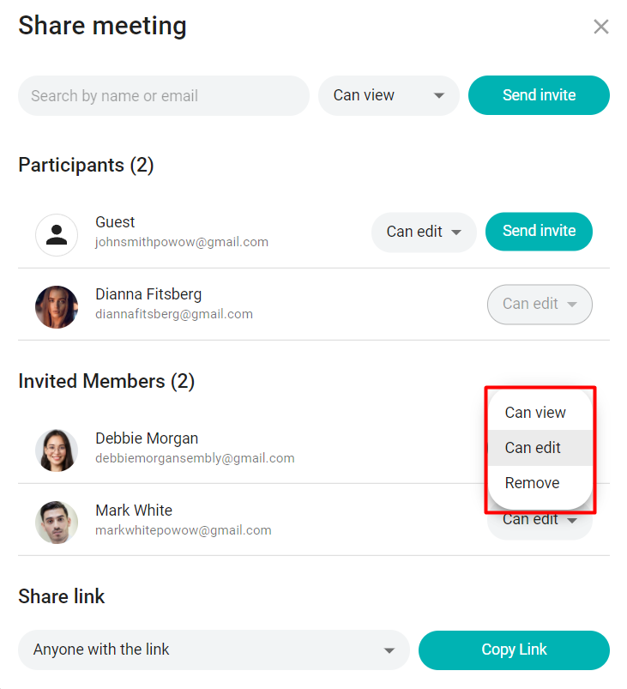
Task: Select Can view in the permission menu
Action: [x=535, y=413]
